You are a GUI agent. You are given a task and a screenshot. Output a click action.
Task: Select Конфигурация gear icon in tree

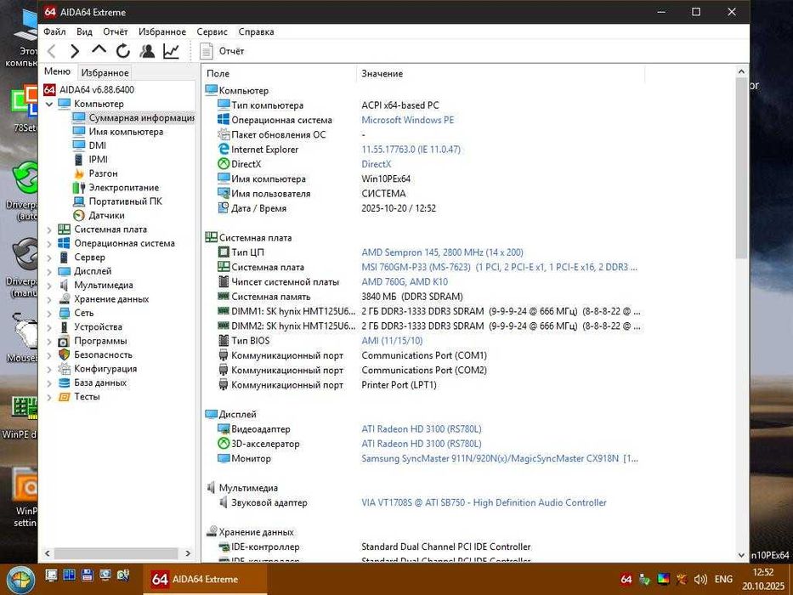(65, 369)
